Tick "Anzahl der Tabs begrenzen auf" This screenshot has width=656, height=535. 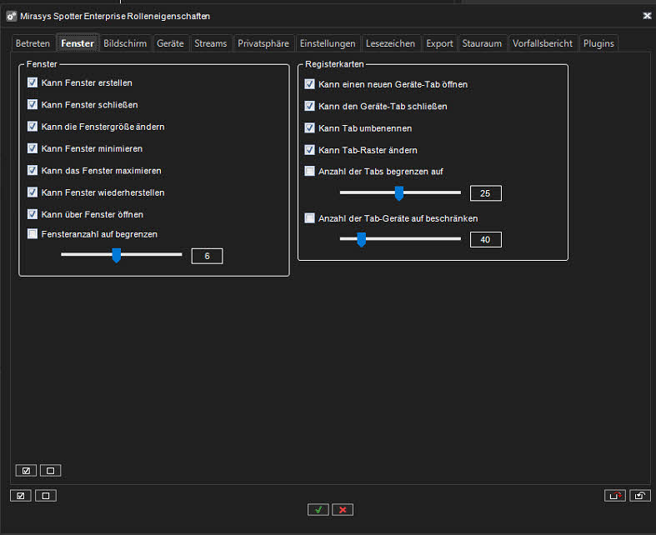[310, 171]
